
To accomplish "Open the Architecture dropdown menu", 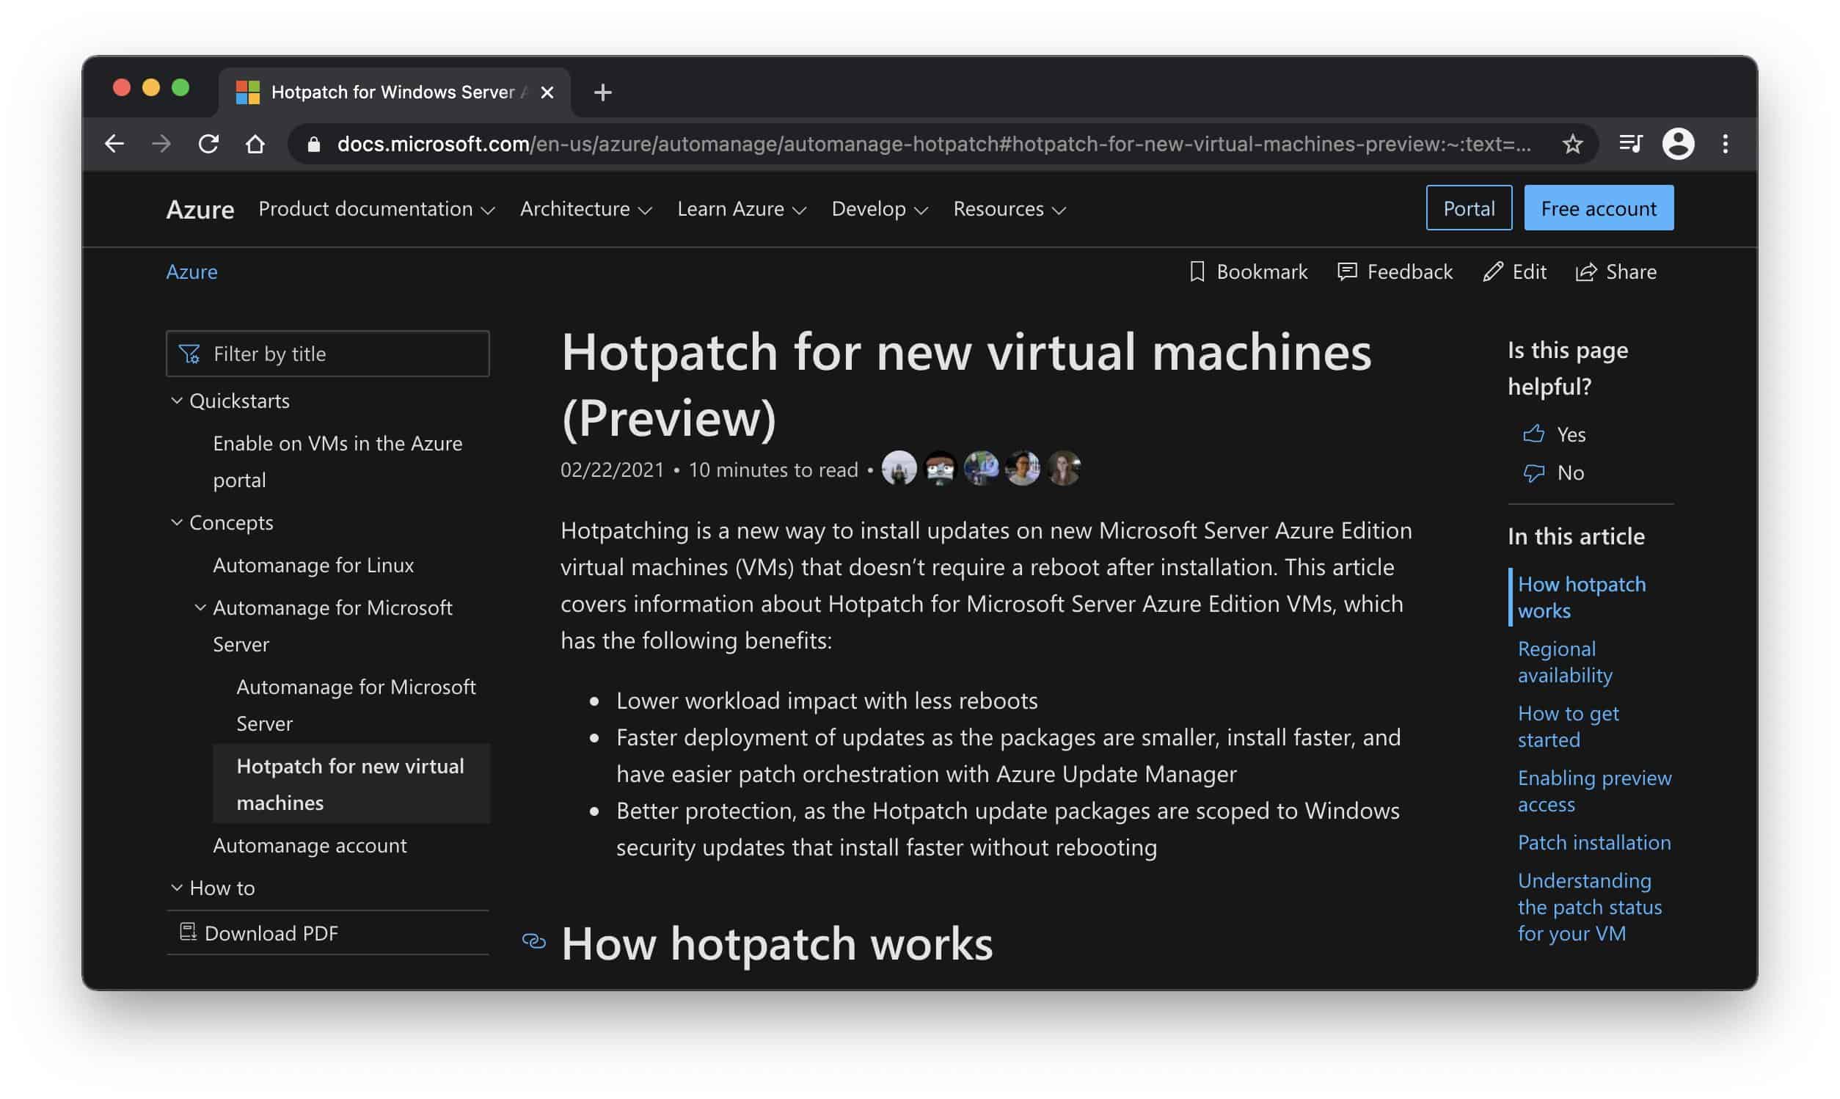I will (x=585, y=209).
